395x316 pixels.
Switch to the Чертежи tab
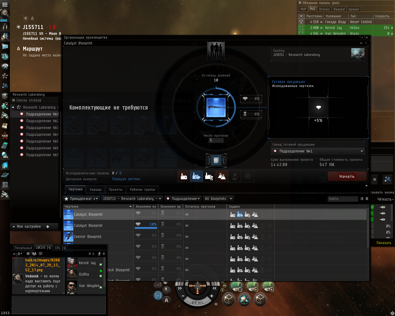[76, 189]
